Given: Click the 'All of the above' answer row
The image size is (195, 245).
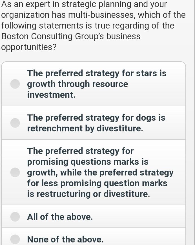Looking at the screenshot, I should (x=60, y=216).
